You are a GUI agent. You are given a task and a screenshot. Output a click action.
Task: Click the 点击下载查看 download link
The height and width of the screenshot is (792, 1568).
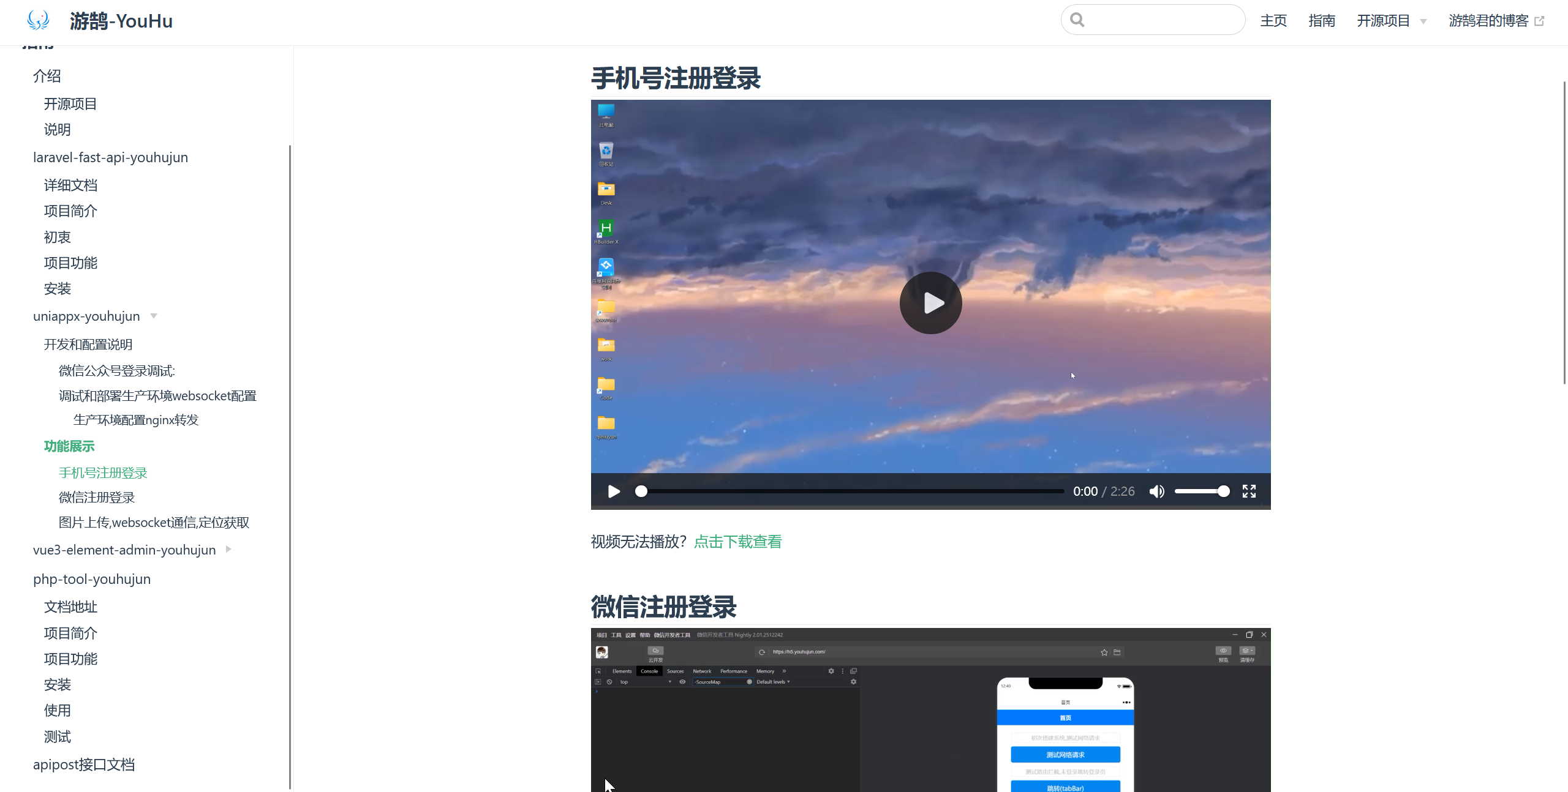coord(737,542)
